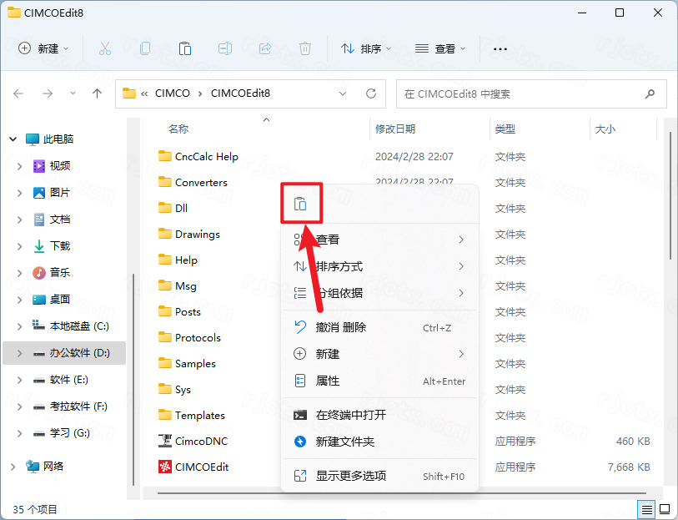The image size is (678, 520).
Task: Sort by 修改日期 column header
Action: coord(394,129)
